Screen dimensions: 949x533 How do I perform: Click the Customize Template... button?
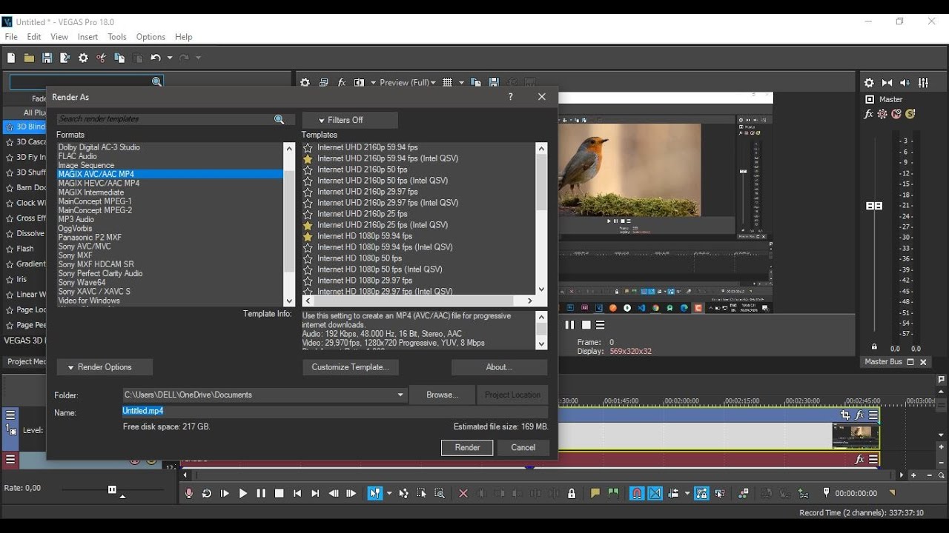click(350, 367)
